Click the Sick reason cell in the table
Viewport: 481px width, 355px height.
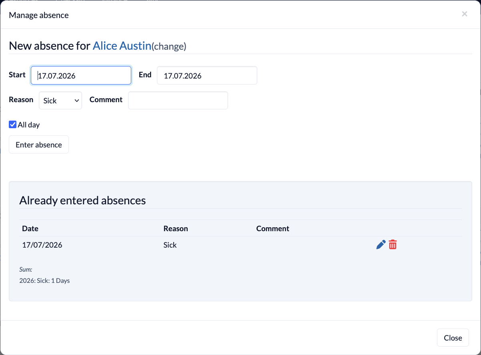tap(170, 245)
